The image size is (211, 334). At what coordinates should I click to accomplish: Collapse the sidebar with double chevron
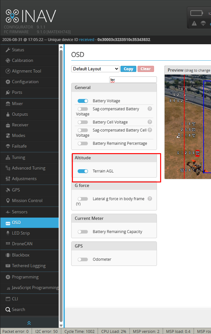[x=29, y=323]
